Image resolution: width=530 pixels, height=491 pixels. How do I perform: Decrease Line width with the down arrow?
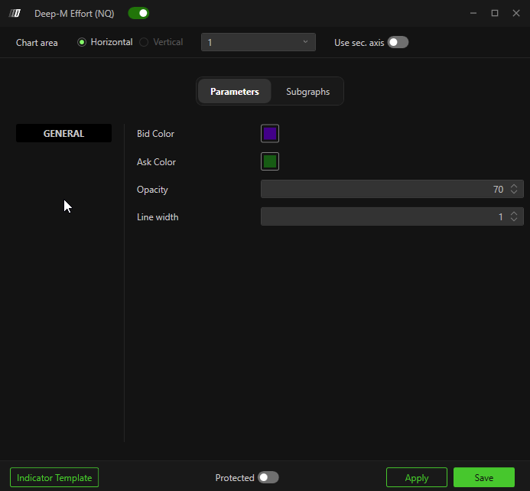(x=515, y=220)
